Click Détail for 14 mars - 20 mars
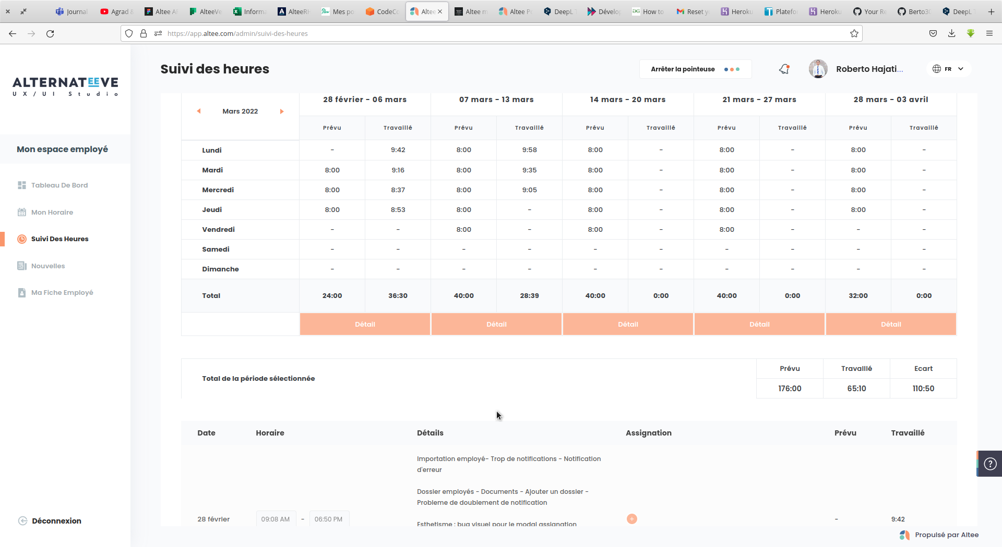The width and height of the screenshot is (1002, 547). (628, 324)
